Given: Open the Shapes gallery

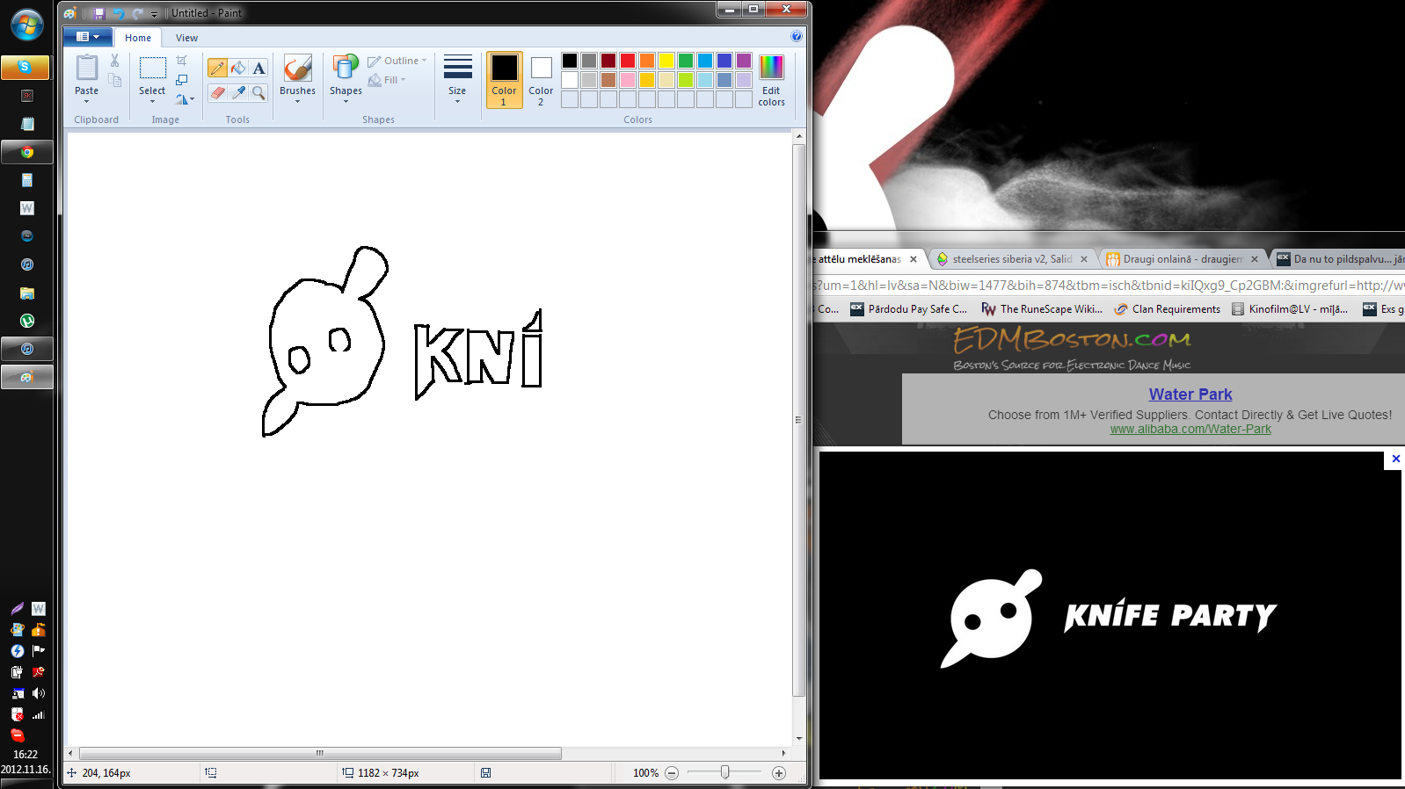Looking at the screenshot, I should click(346, 79).
